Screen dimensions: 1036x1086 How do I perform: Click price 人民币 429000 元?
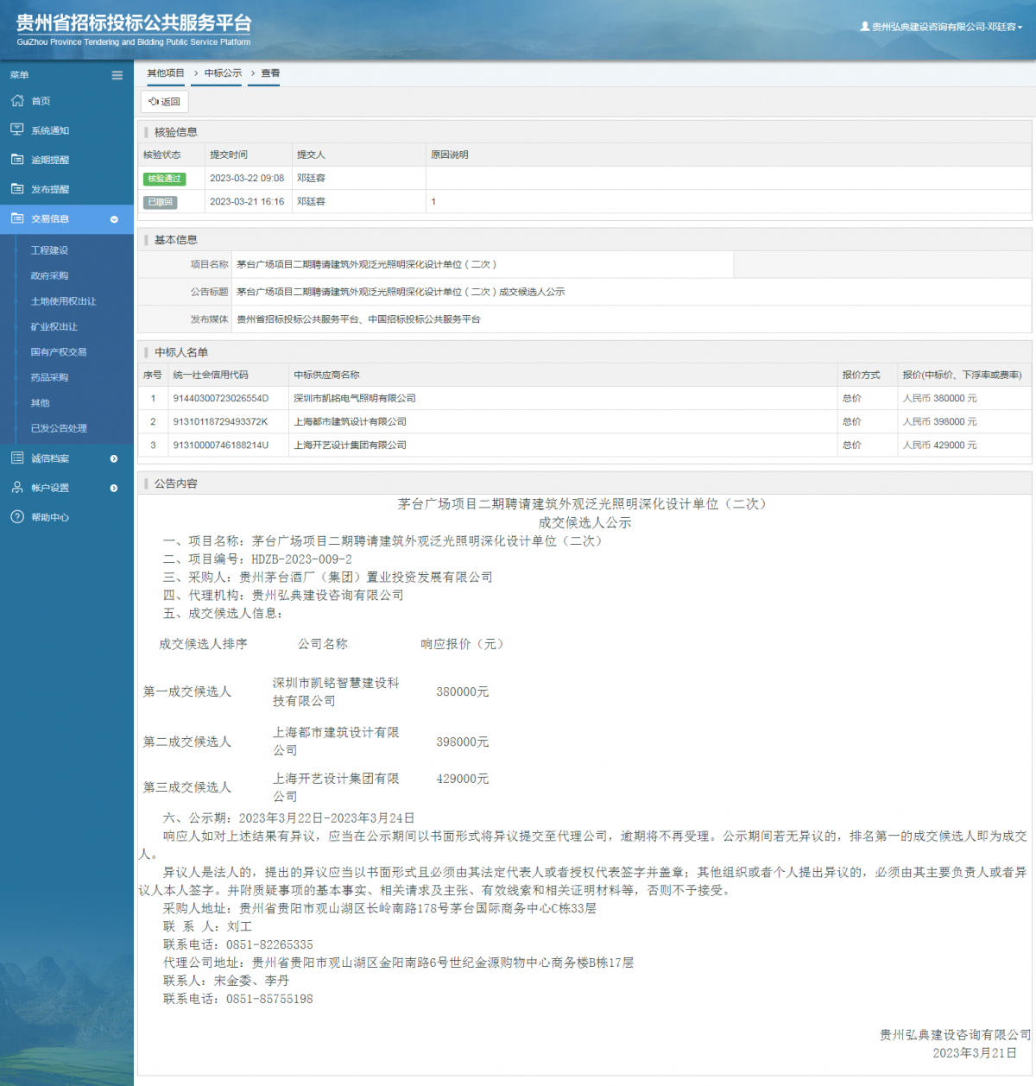[x=940, y=445]
